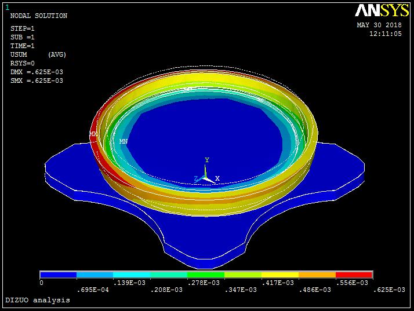The image size is (414, 311).
Task: Click the X axis label of triad
Action: pos(217,178)
